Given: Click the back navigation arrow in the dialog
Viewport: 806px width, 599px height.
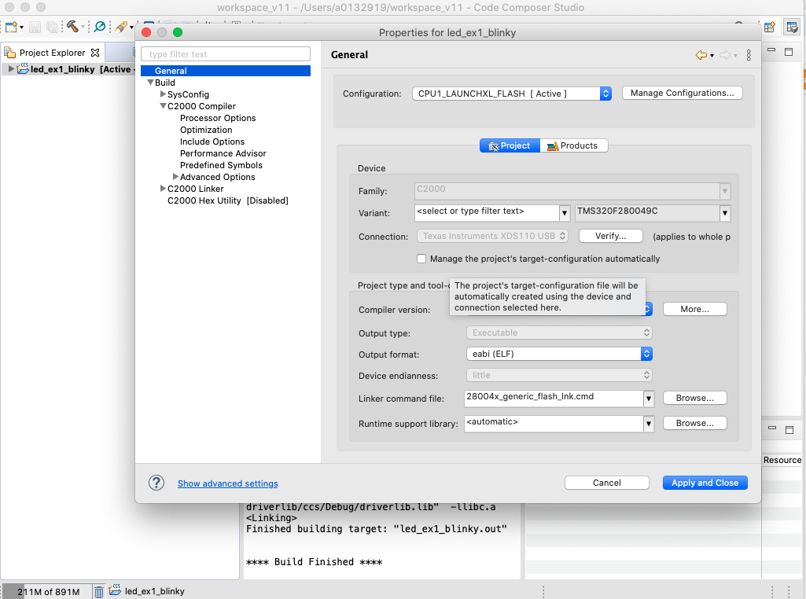Looking at the screenshot, I should [701, 54].
